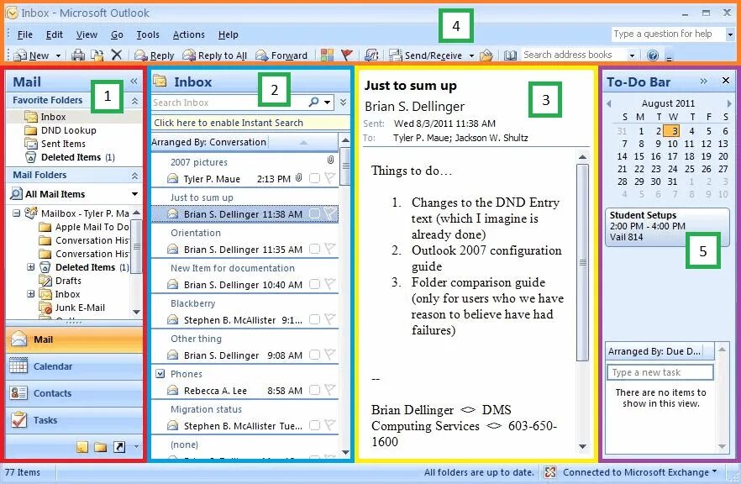The width and height of the screenshot is (741, 484).
Task: Toggle category box on Brian Dellinger 9:08 AM message
Action: (x=314, y=355)
